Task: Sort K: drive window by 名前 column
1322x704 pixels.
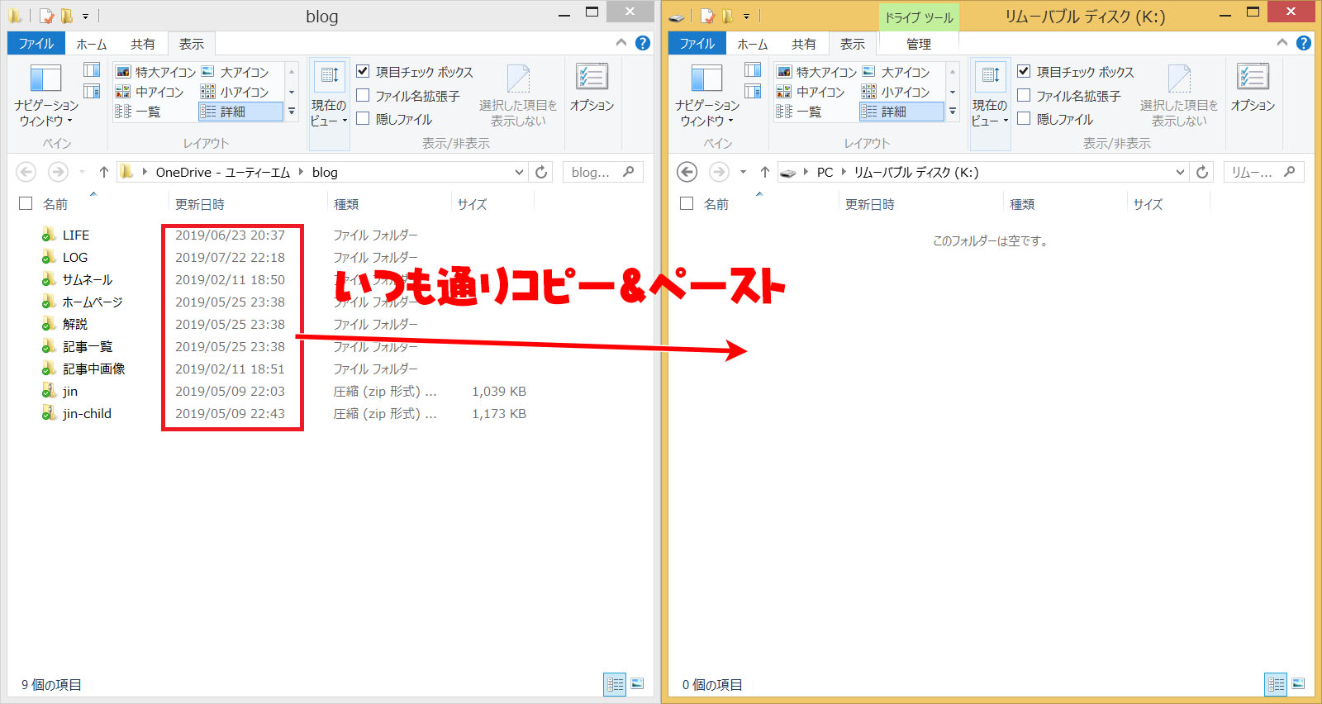Action: tap(716, 204)
